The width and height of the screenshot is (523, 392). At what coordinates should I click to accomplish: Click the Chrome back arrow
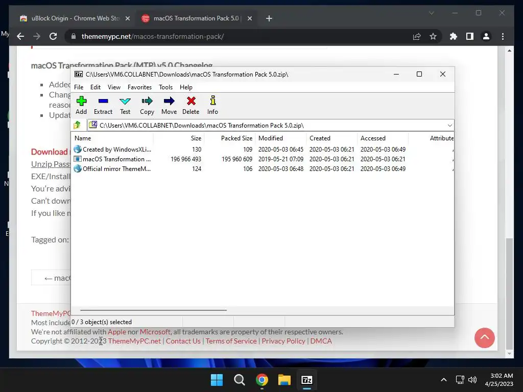(x=20, y=36)
